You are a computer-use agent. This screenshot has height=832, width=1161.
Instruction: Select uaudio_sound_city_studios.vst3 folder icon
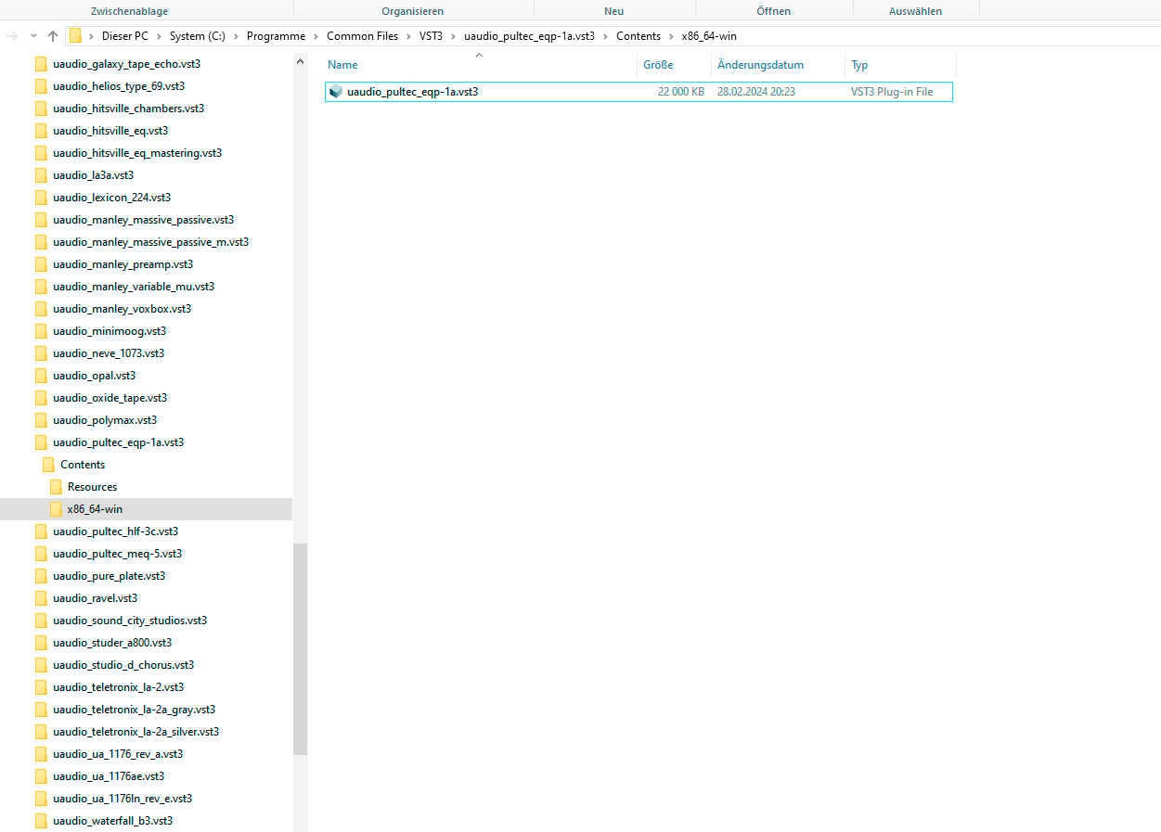41,621
